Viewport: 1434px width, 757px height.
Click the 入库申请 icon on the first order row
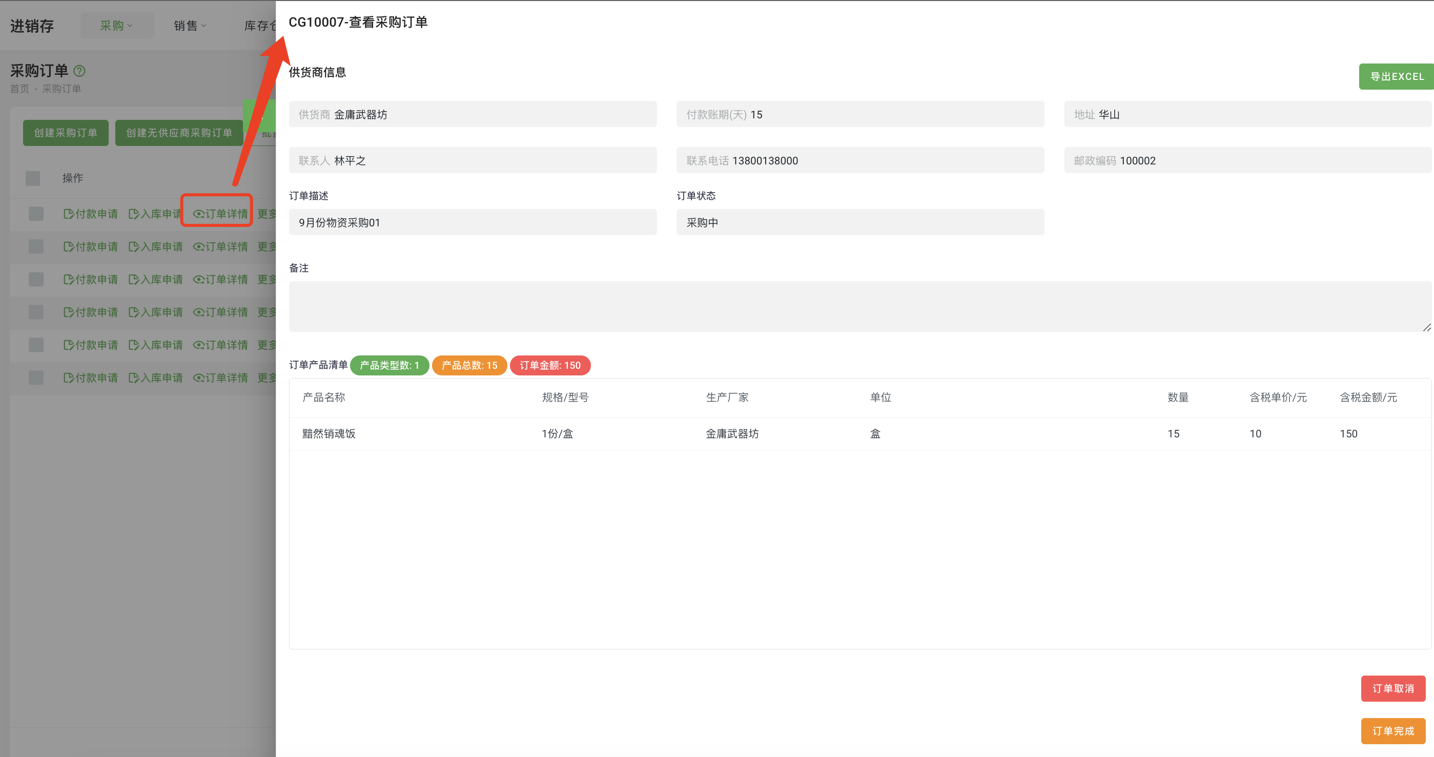pyautogui.click(x=156, y=214)
